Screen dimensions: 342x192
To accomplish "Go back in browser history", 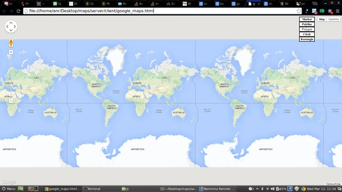I will point(4,11).
